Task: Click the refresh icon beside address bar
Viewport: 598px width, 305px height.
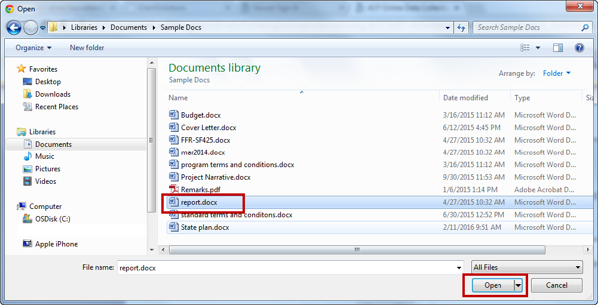Action: point(461,27)
